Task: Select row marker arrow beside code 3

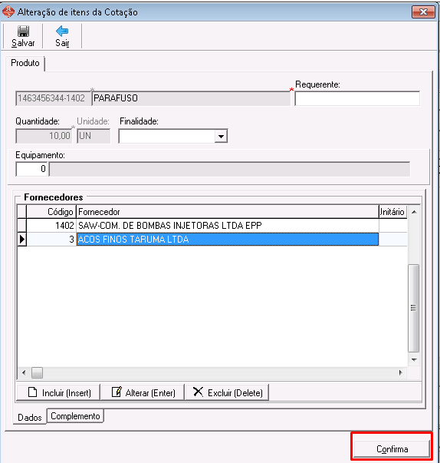Action: click(22, 239)
